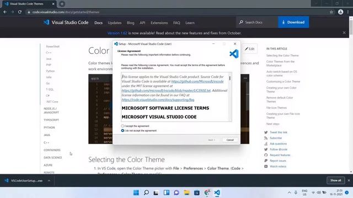Click the taskbar clock and date
Screen dimensions: 353x198
336,193
